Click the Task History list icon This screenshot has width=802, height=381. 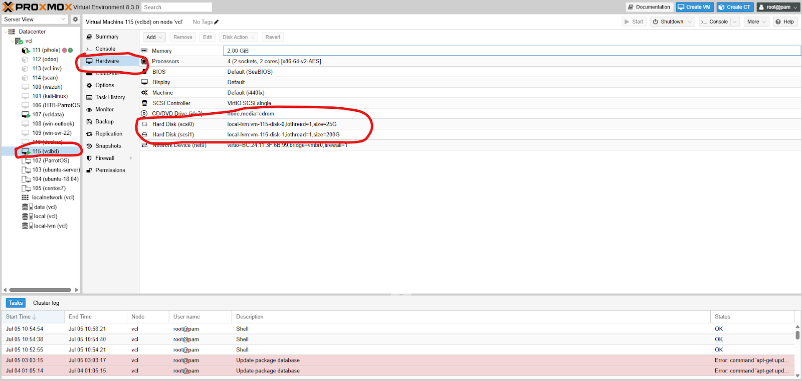(x=89, y=97)
